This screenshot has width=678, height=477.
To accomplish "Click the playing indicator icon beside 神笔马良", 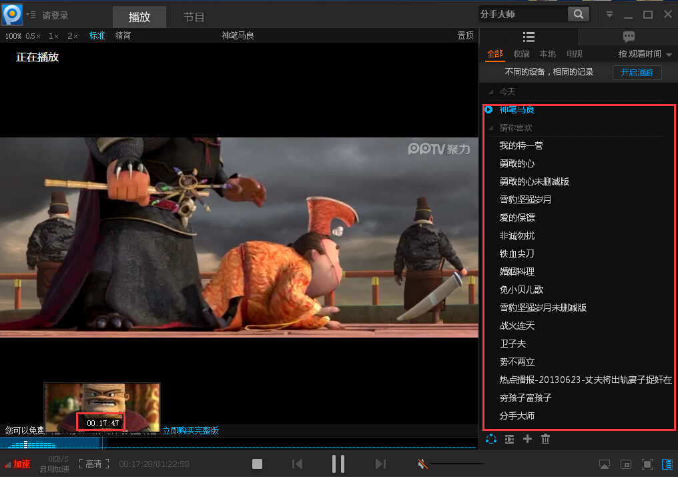I will [x=488, y=110].
